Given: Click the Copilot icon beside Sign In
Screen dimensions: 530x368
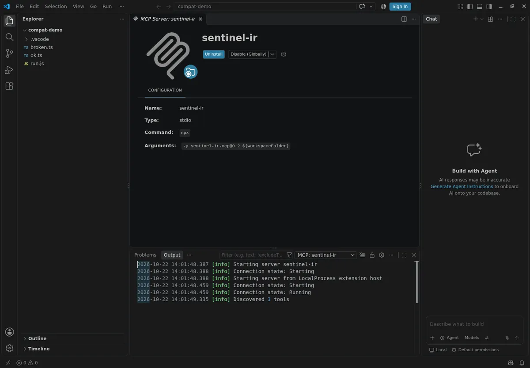Looking at the screenshot, I should coord(383,6).
